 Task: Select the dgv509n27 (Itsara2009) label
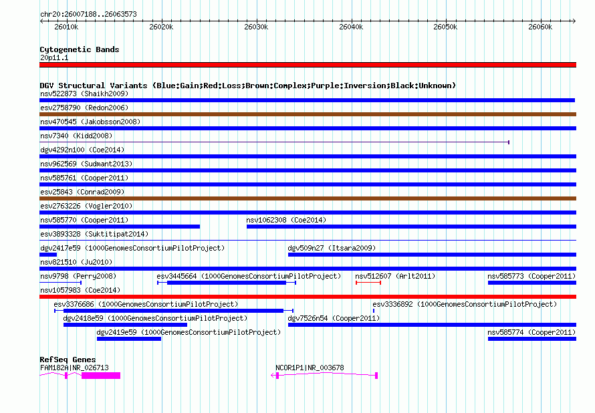(332, 248)
